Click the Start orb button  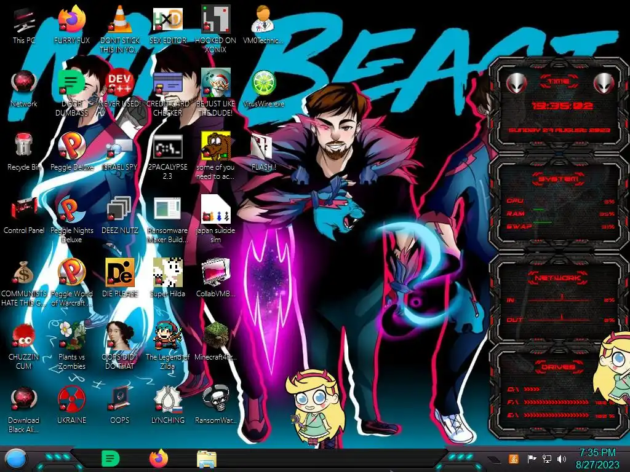(x=15, y=459)
